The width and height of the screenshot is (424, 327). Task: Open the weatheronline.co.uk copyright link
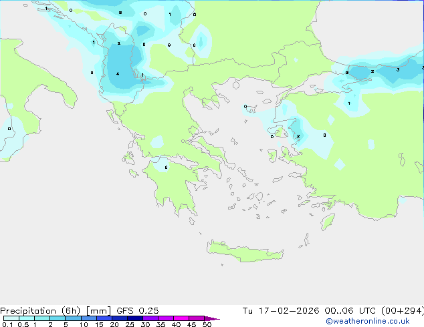[368, 321]
